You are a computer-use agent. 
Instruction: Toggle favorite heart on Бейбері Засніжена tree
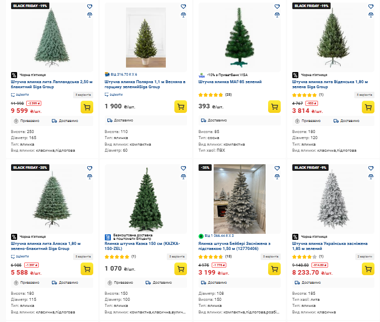[x=277, y=168]
